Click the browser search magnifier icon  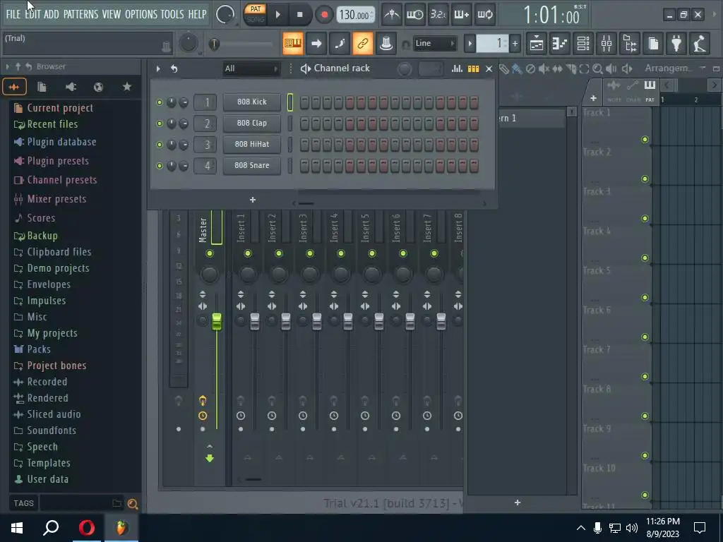coord(132,504)
